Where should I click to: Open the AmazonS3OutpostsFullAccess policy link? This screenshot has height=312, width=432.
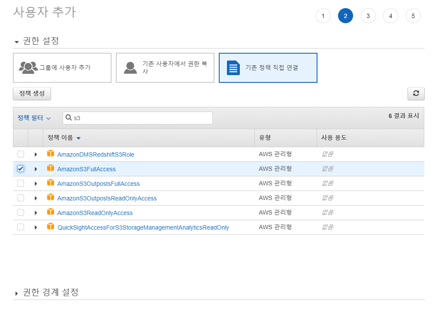[x=98, y=184]
